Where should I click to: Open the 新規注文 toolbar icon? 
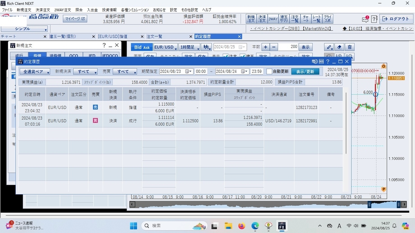click(x=251, y=19)
